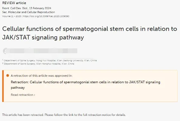The image size is (180, 121).
Task: Click the chevron arrow after Read retraction
Action: pyautogui.click(x=34, y=95)
